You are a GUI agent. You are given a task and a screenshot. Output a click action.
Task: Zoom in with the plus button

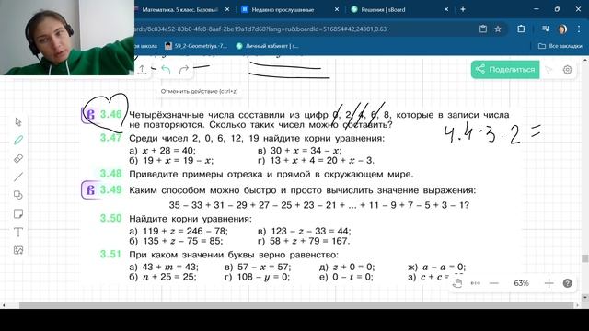click(x=549, y=283)
